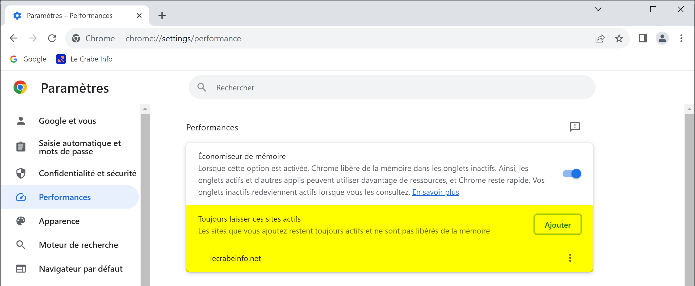Reload the current settings page
Viewport: 695px width, 286px height.
52,38
